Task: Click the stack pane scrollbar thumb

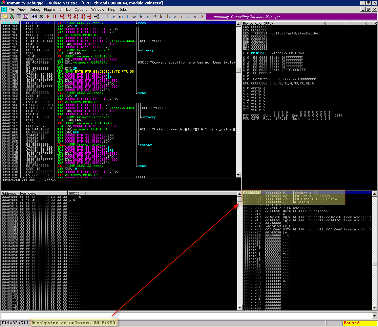Action: tap(374, 263)
